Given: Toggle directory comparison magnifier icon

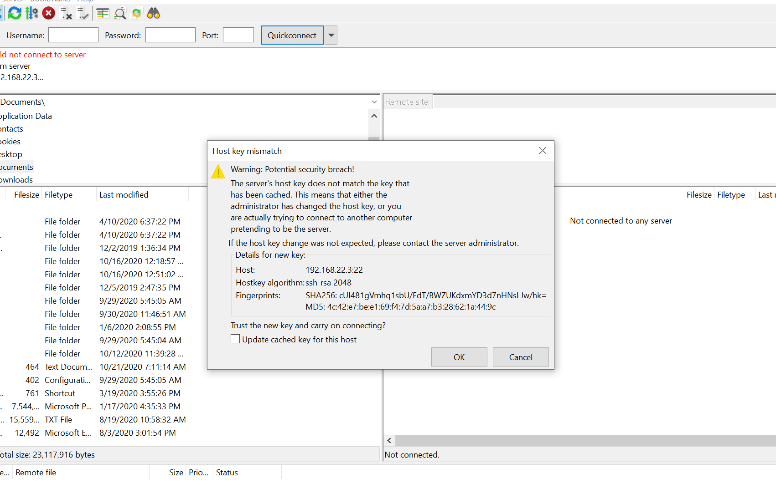Looking at the screenshot, I should [x=120, y=14].
